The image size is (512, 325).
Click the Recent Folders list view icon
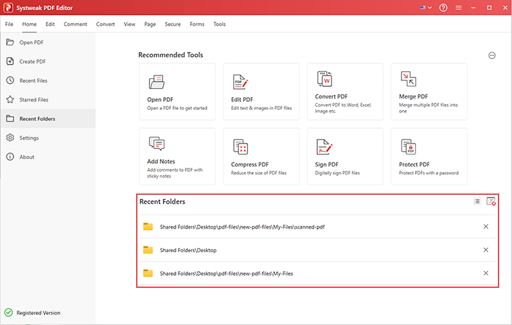click(477, 202)
